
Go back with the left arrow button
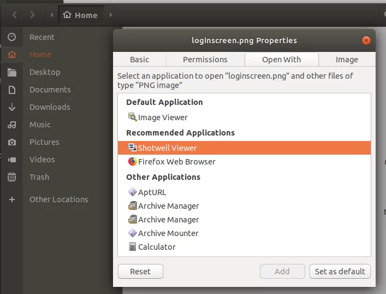pyautogui.click(x=15, y=15)
